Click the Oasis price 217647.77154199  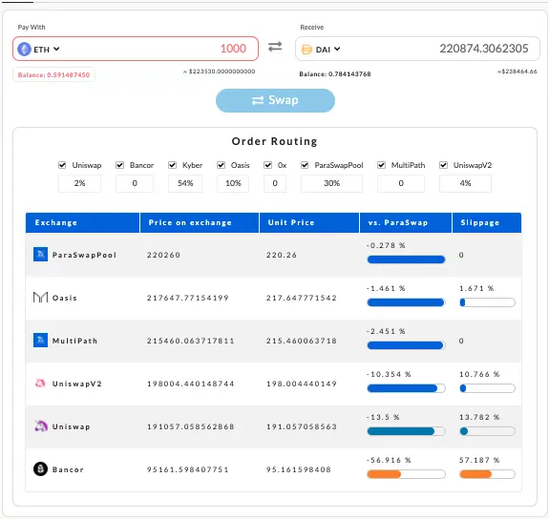tap(188, 298)
